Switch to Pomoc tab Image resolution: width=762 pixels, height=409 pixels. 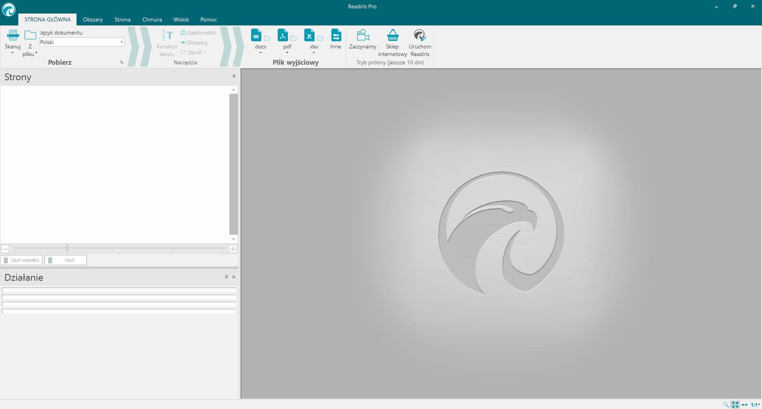tap(209, 19)
